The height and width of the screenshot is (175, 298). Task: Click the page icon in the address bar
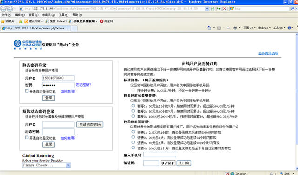tap(21, 9)
